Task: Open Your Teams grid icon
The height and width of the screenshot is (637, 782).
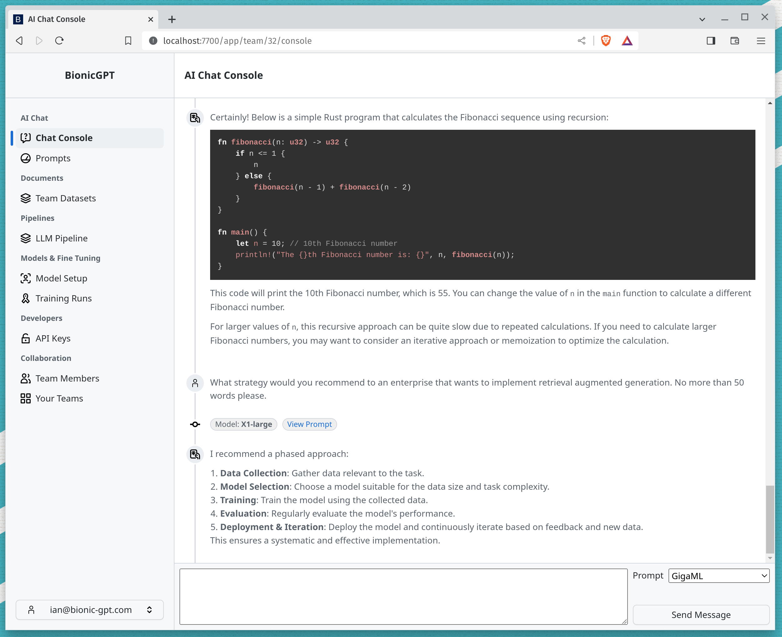Action: point(26,398)
